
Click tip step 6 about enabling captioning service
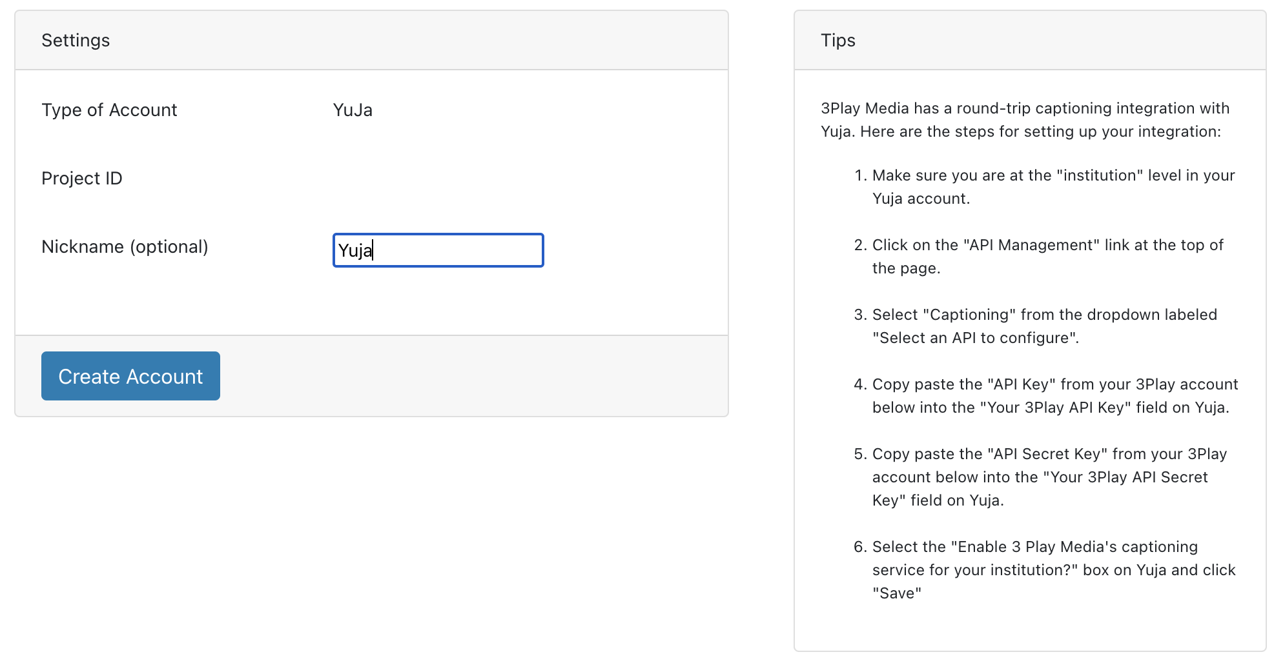[x=1054, y=570]
